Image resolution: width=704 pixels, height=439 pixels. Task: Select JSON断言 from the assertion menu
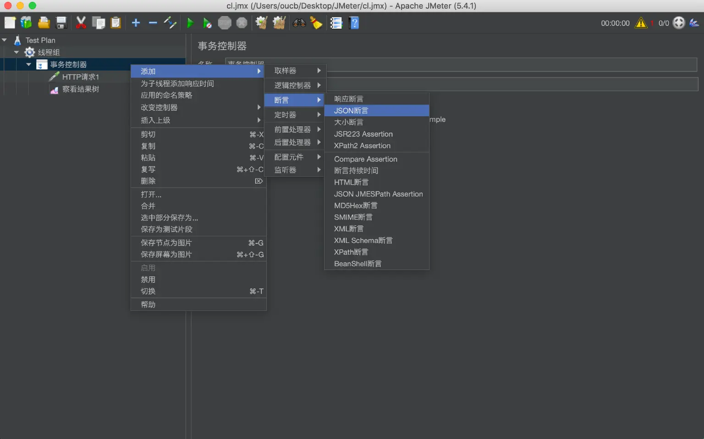[x=351, y=110]
